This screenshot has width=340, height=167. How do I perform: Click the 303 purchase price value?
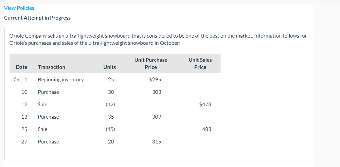pyautogui.click(x=156, y=92)
